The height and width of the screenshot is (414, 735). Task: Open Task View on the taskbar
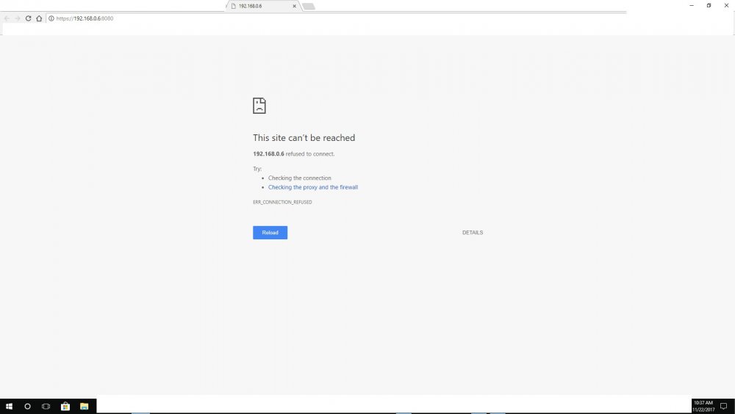coord(46,406)
